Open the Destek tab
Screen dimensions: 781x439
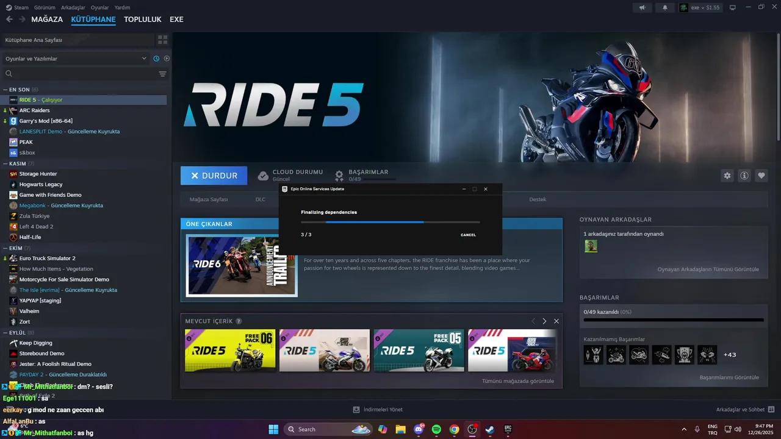(x=538, y=199)
